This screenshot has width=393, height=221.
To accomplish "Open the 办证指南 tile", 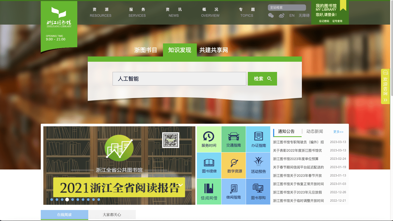I will pos(258,139).
